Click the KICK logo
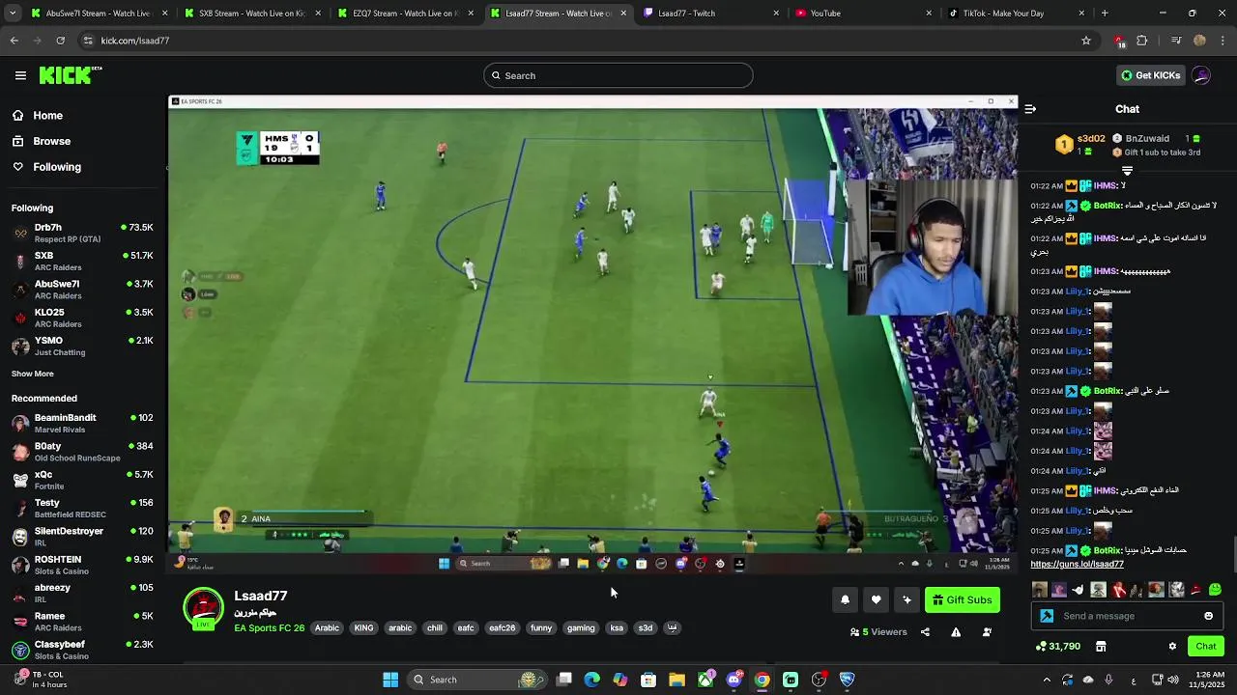1237x695 pixels. coord(71,75)
